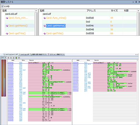Click Card::getMemo() label in right diff pane
The image size is (140, 125).
click(99, 63)
